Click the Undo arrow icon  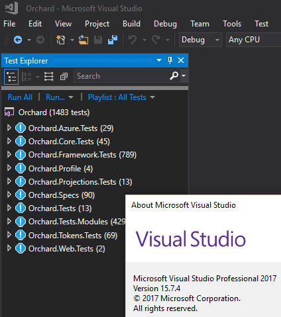click(133, 40)
